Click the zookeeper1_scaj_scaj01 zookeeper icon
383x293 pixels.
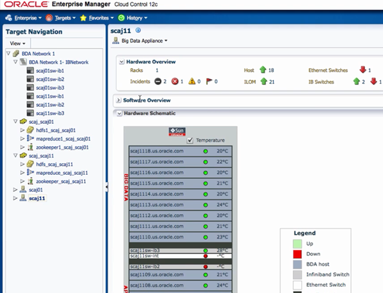point(30,147)
